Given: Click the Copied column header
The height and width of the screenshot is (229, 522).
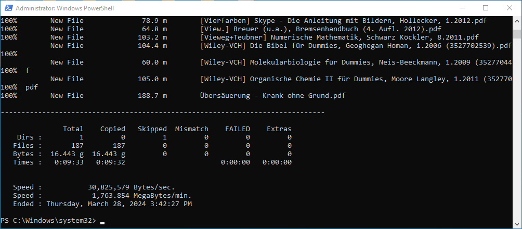Looking at the screenshot, I should [113, 129].
